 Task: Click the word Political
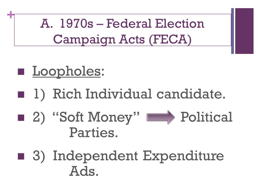point(207,117)
